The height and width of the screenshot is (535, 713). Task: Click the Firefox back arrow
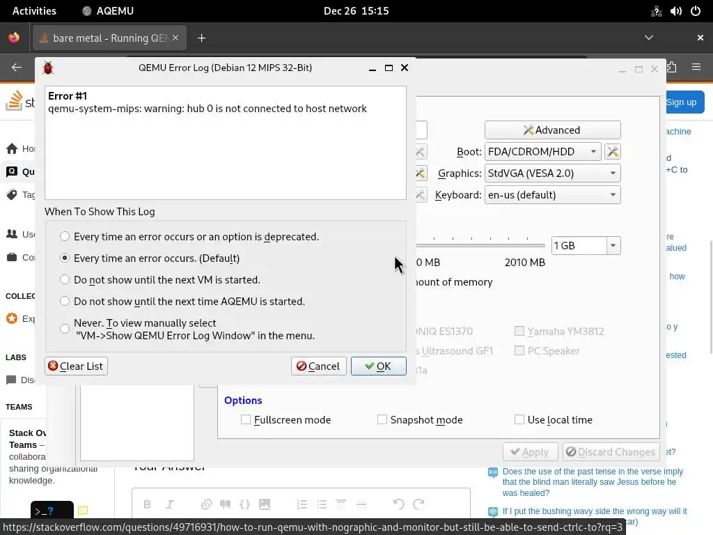(x=17, y=68)
